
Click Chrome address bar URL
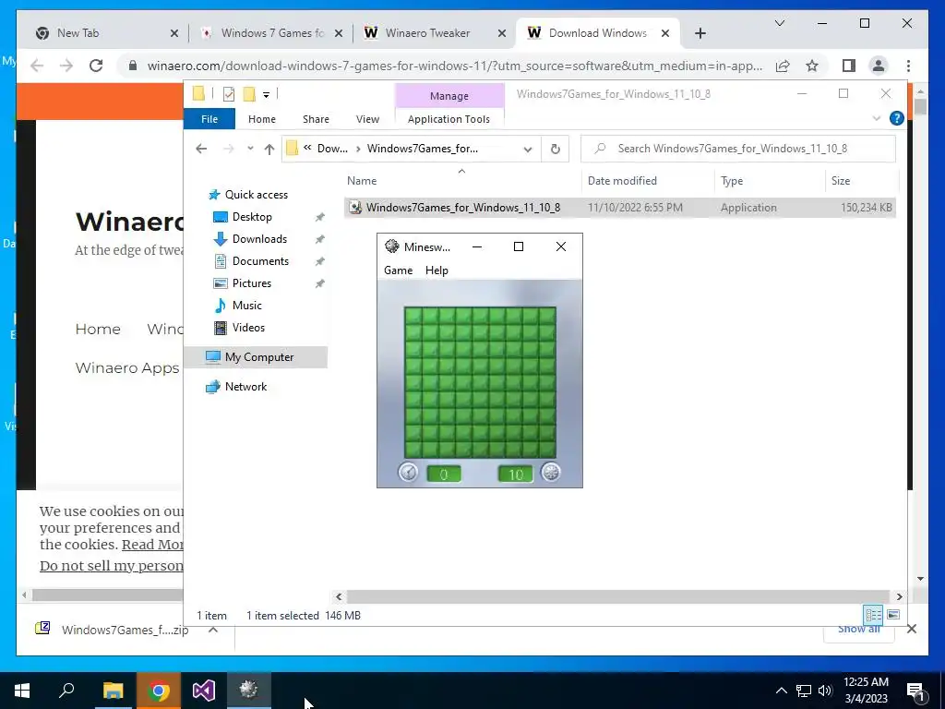[455, 66]
